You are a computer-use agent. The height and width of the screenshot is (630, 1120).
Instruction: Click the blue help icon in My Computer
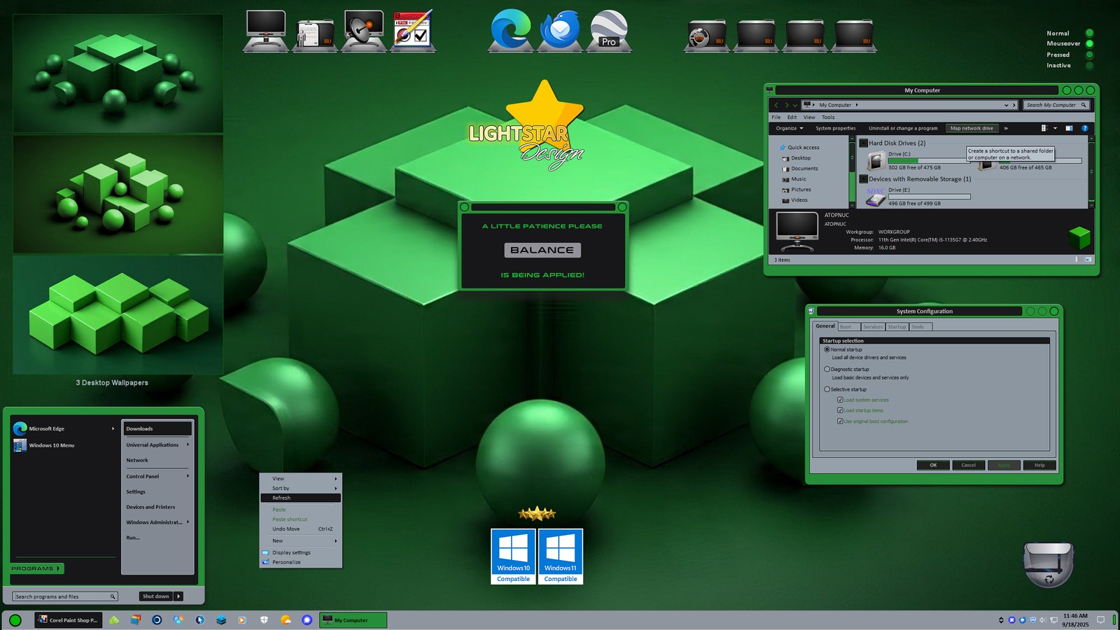click(x=1084, y=128)
